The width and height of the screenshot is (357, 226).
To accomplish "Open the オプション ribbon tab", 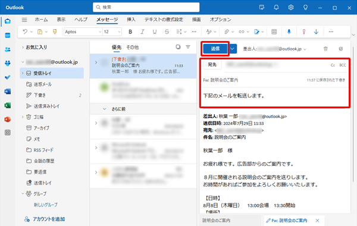I will click(220, 20).
